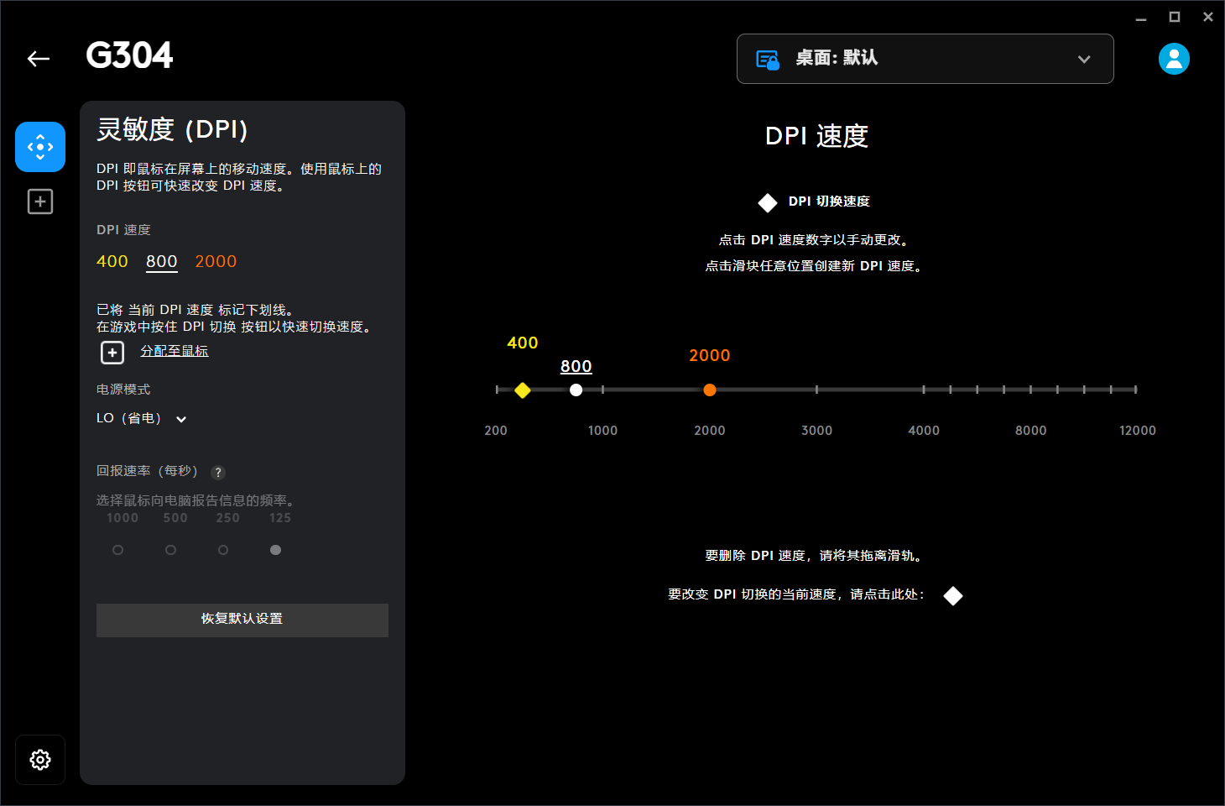Click underlined 800 DPI speed in left panel
The width and height of the screenshot is (1225, 806).
(162, 261)
